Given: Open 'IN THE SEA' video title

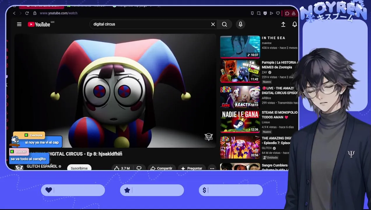Looking at the screenshot, I should click(x=273, y=38).
